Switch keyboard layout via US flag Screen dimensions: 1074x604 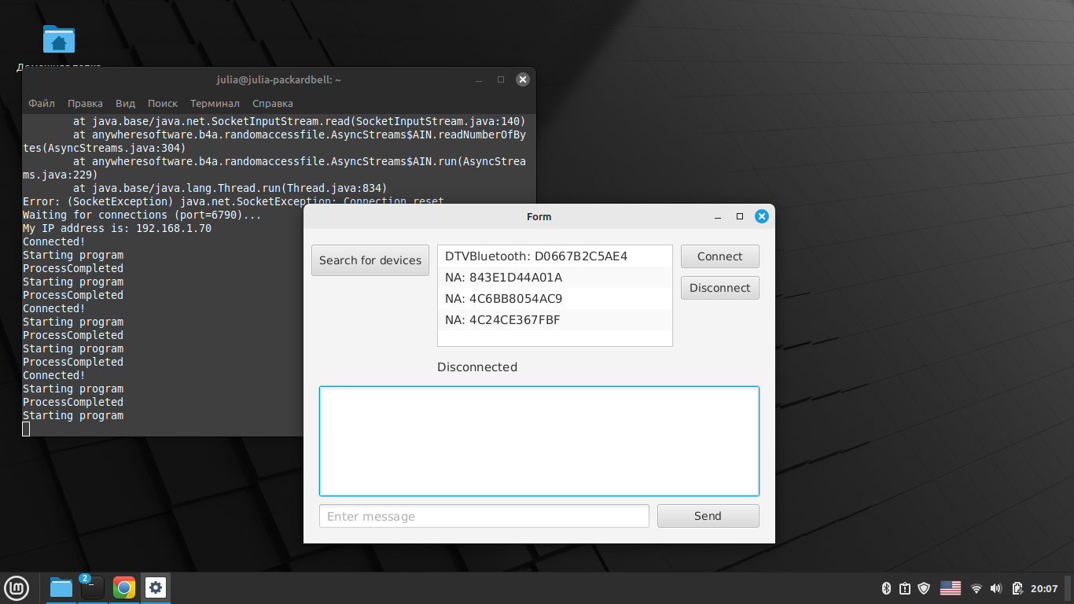coord(951,588)
